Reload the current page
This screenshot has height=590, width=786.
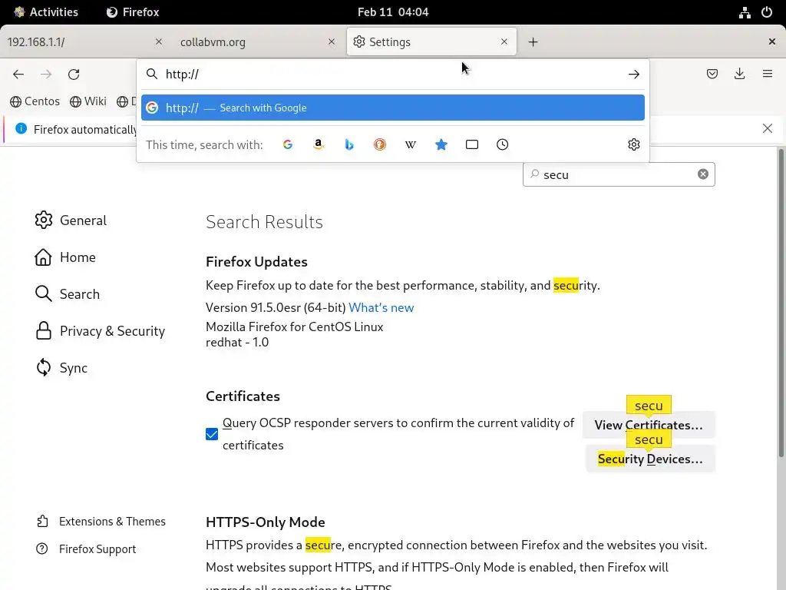point(74,75)
